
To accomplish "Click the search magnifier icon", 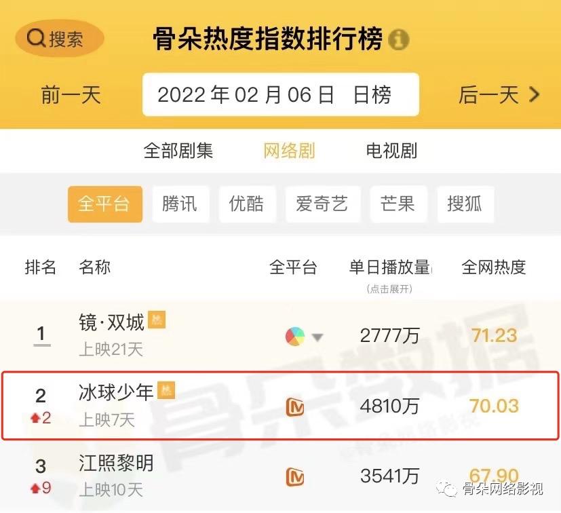I will click(x=36, y=38).
